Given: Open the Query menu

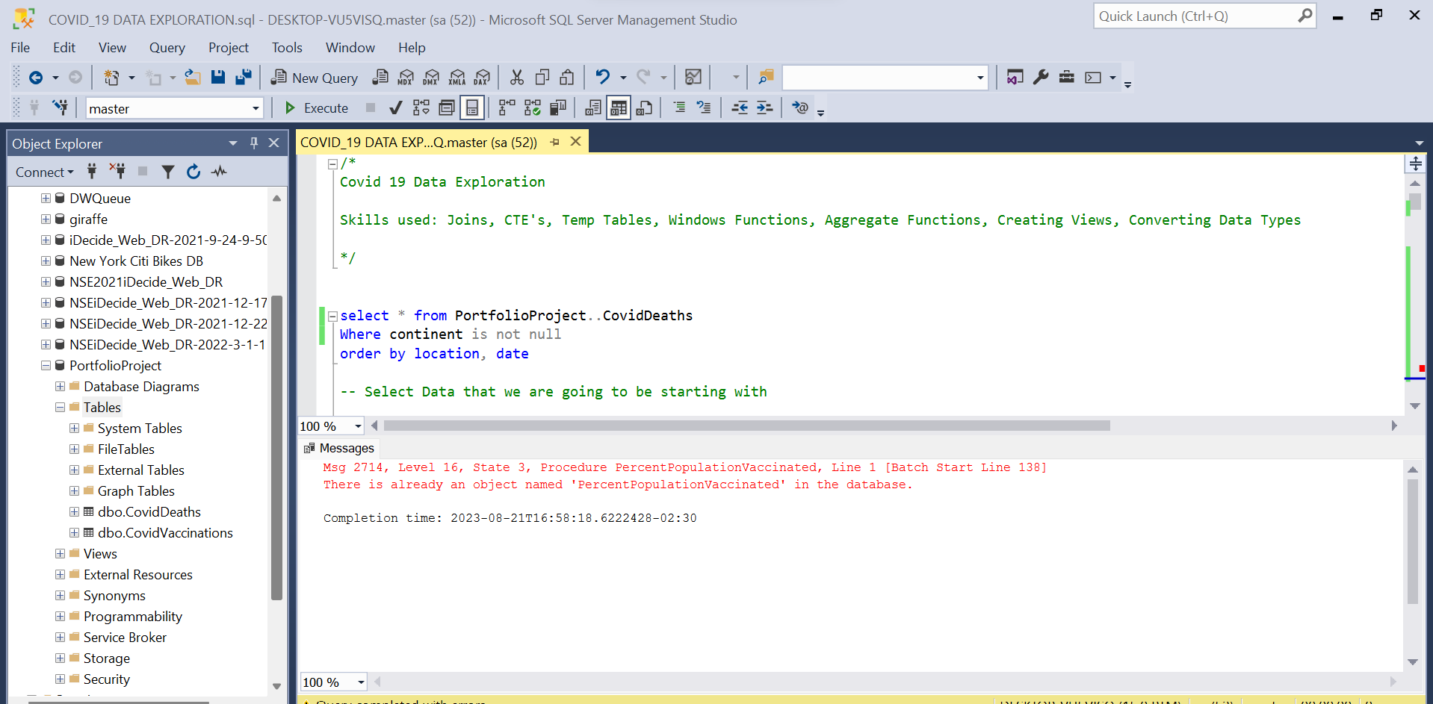Looking at the screenshot, I should point(167,48).
